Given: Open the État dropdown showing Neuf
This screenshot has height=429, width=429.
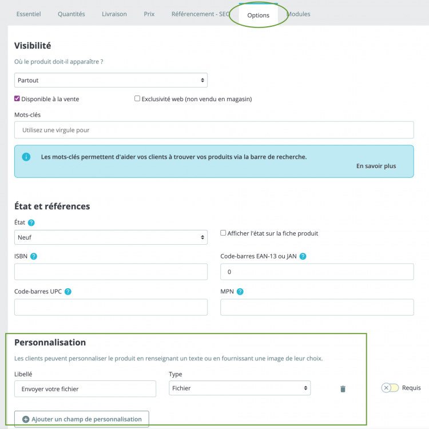Looking at the screenshot, I should [111, 237].
